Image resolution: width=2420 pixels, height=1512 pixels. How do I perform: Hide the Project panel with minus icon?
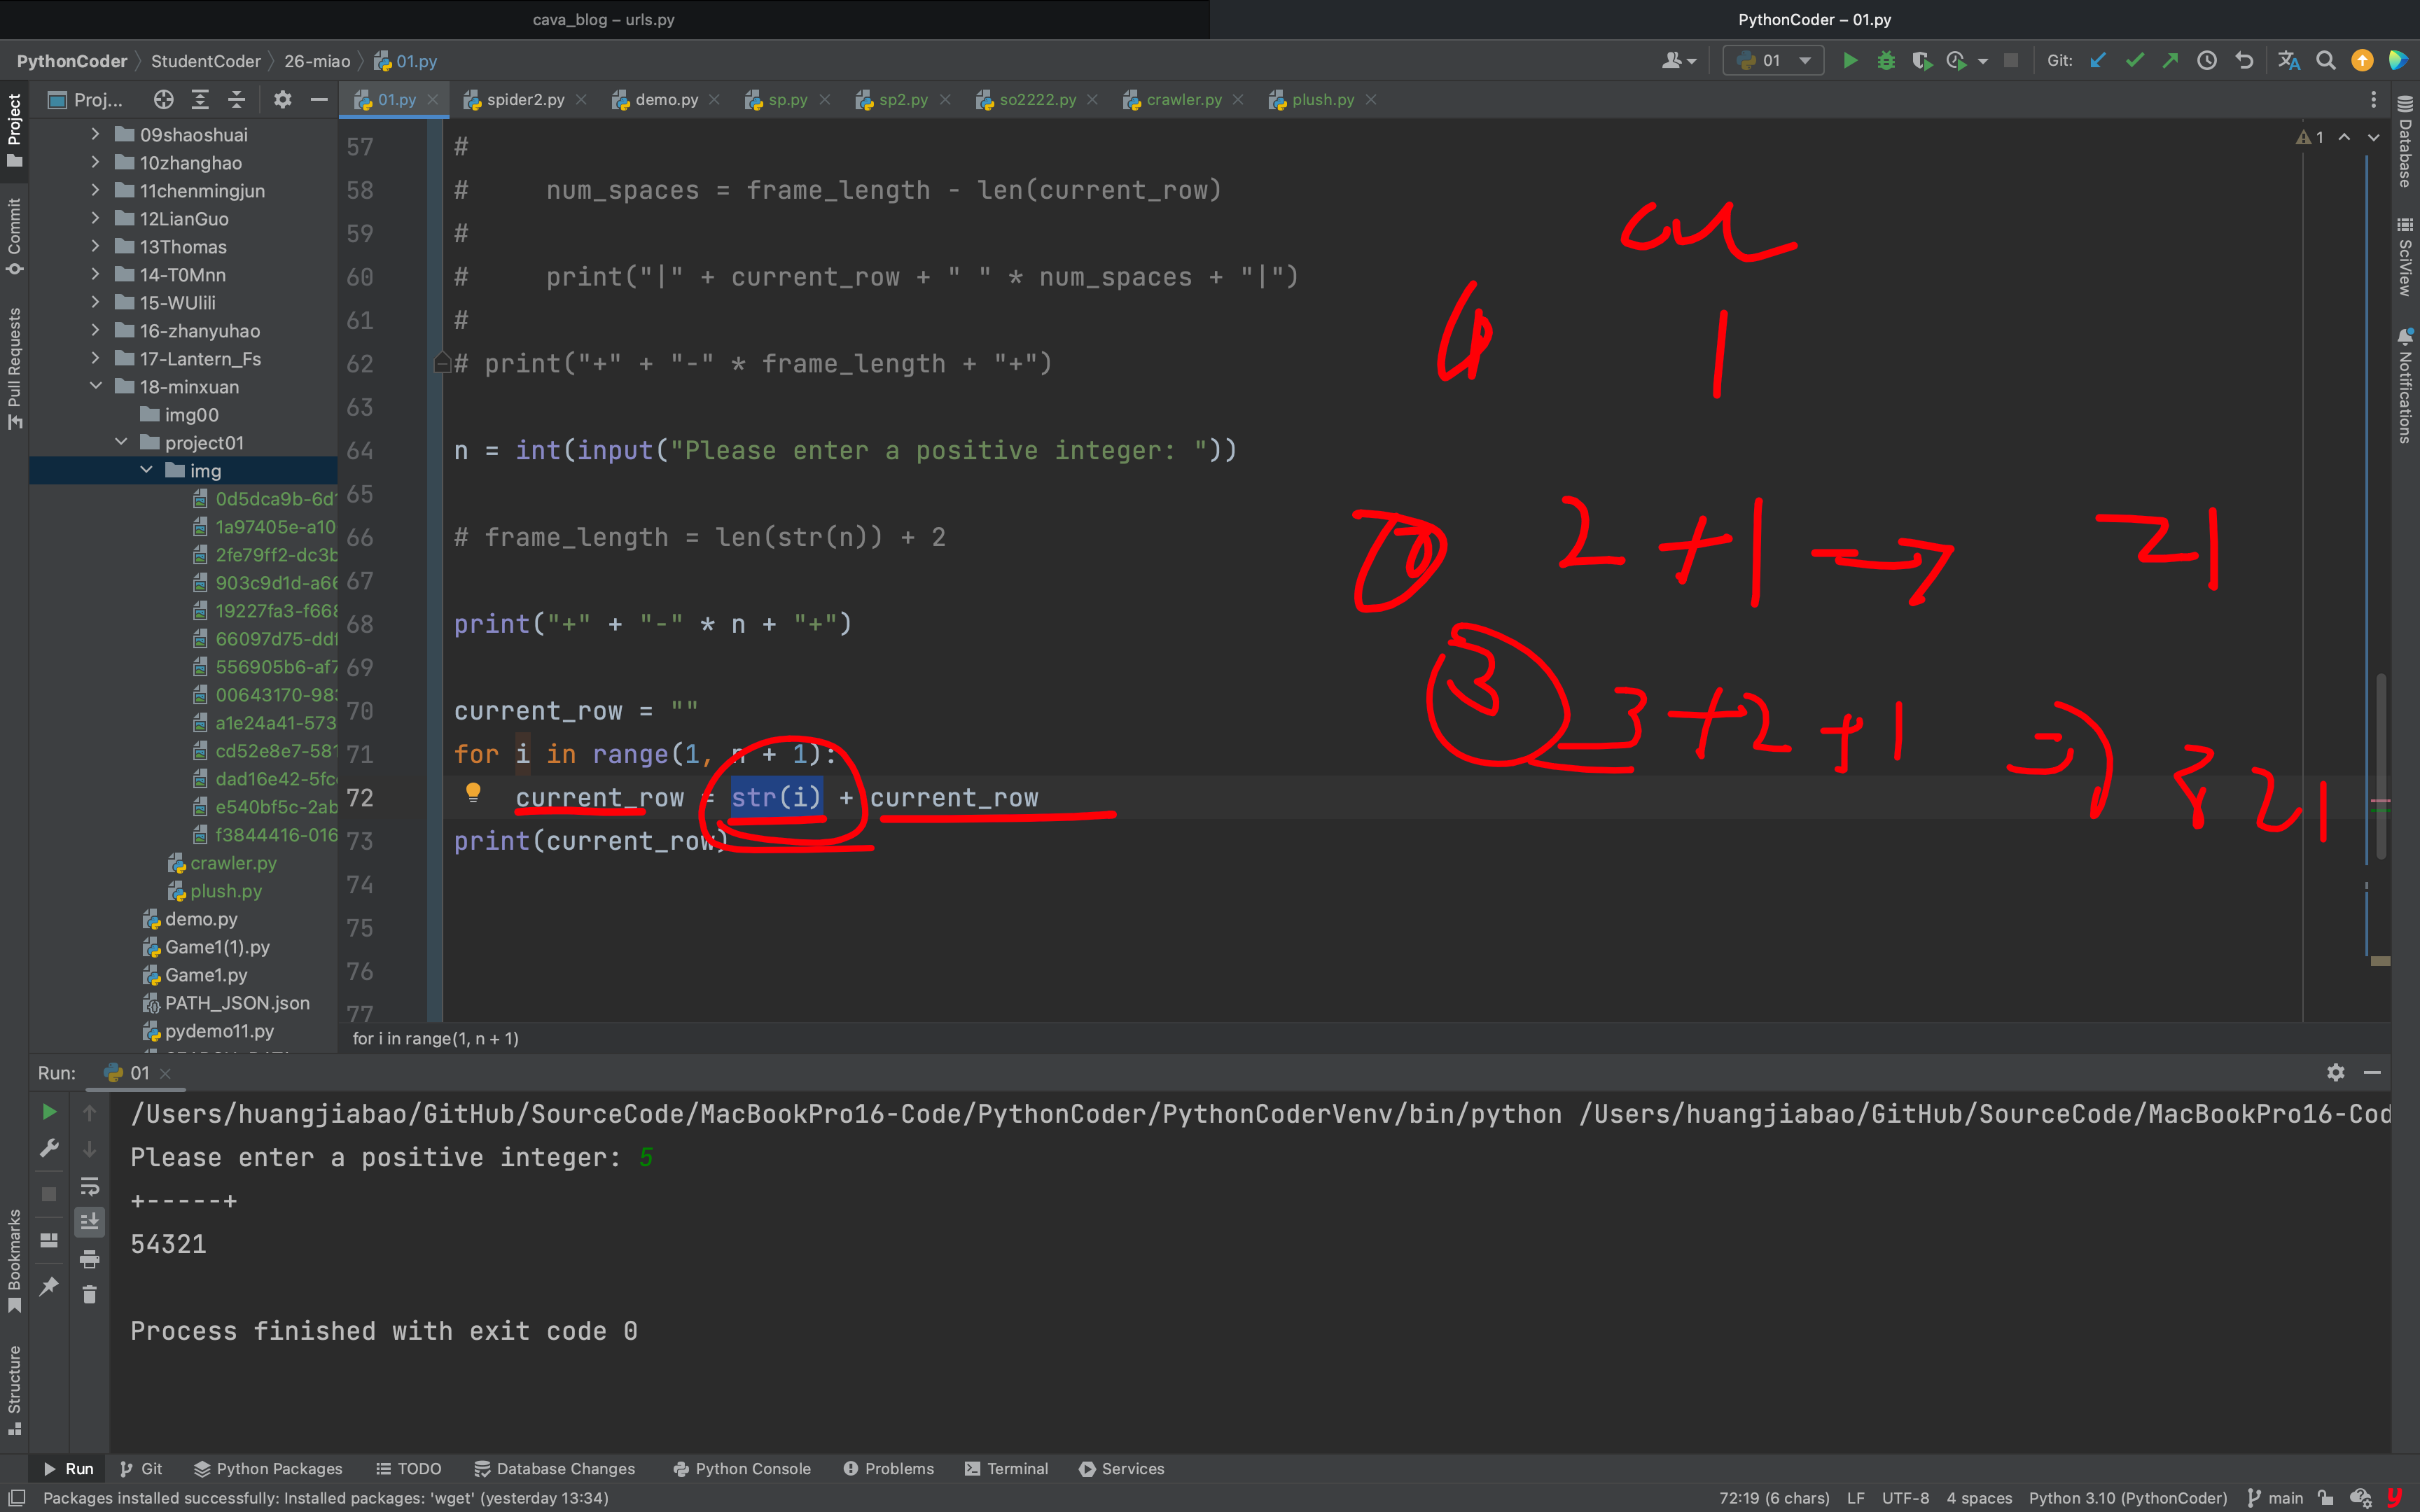click(319, 99)
